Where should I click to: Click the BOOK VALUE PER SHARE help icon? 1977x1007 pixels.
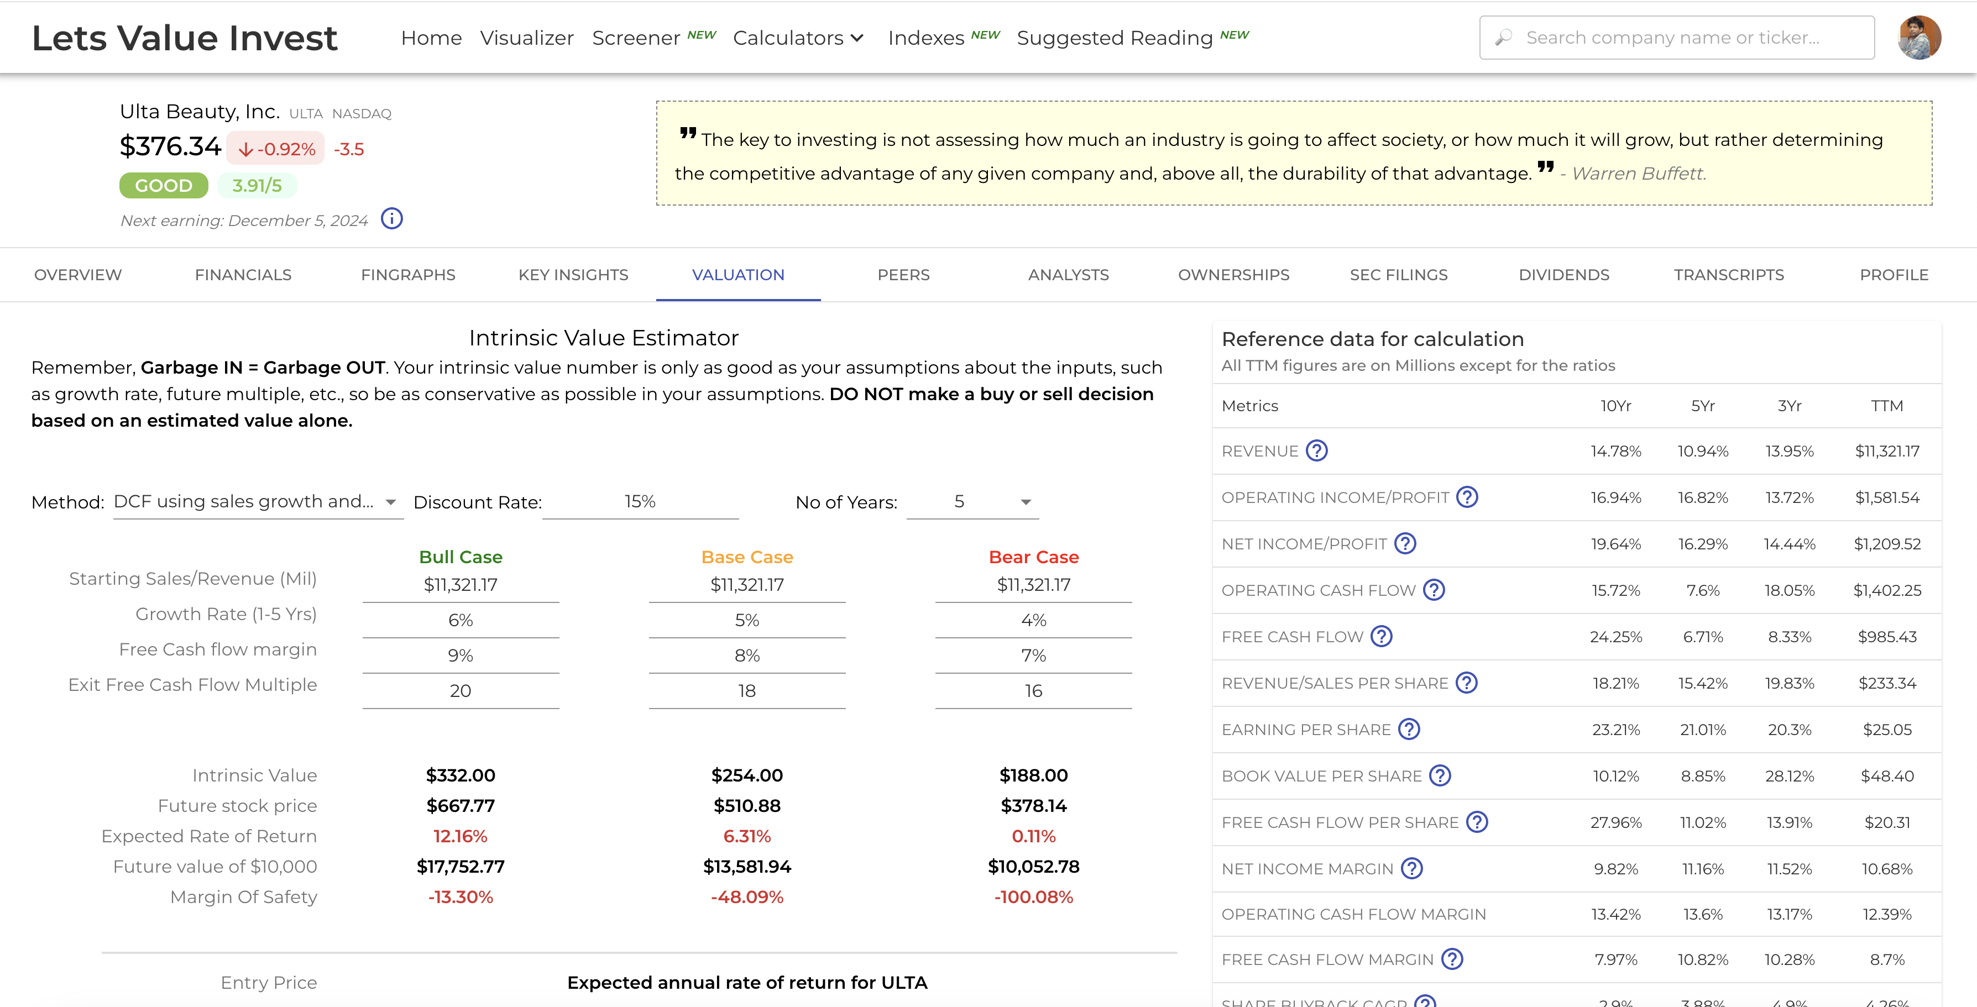1441,775
